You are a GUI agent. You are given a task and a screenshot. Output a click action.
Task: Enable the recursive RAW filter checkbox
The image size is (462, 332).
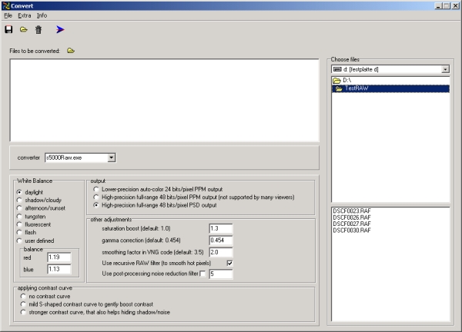(x=229, y=263)
